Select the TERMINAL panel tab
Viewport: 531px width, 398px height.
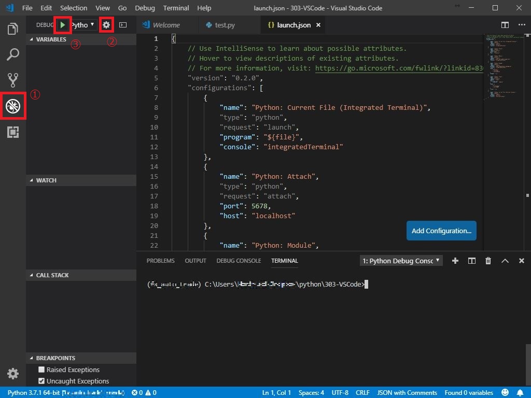[x=285, y=261]
